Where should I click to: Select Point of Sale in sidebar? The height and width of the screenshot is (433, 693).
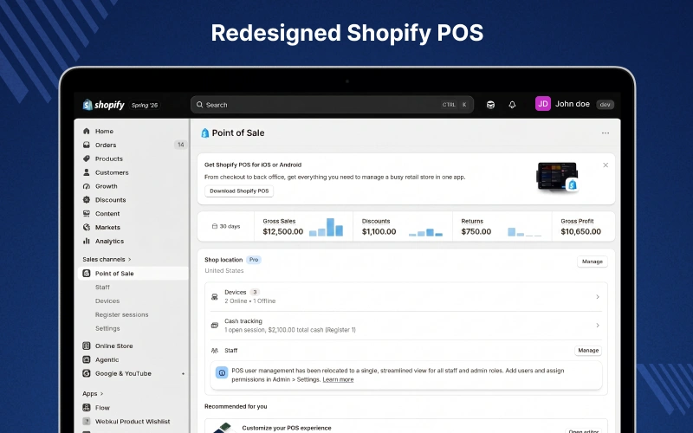point(133,274)
